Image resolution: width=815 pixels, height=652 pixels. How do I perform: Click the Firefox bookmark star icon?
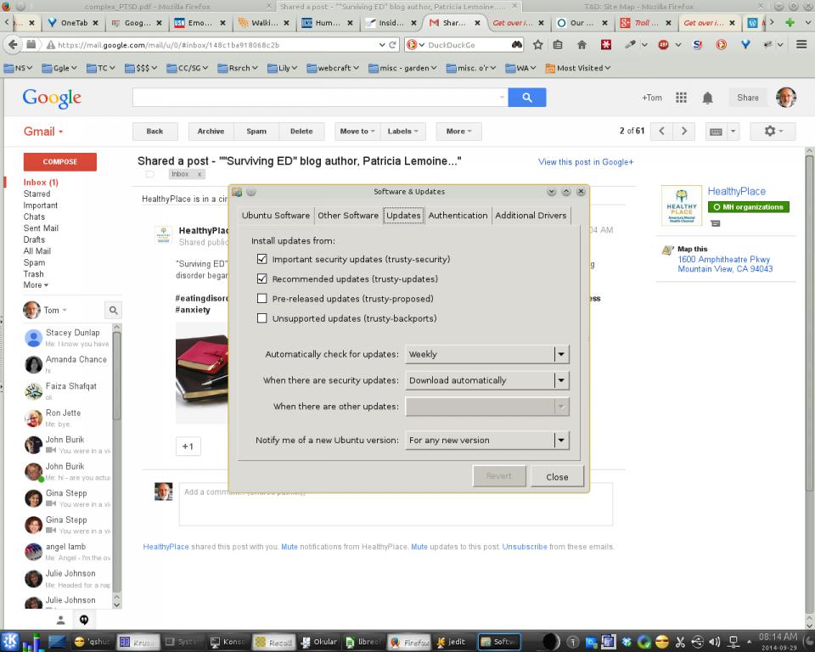click(x=537, y=44)
